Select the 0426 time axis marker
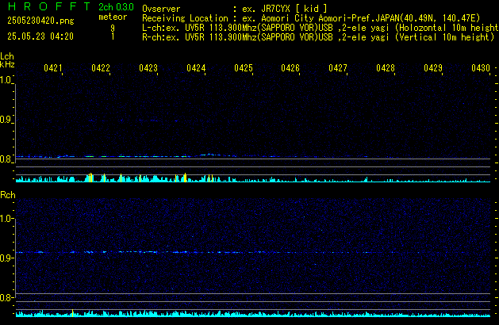This screenshot has height=325, width=499. [290, 68]
